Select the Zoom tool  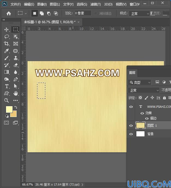[x=7, y=100]
